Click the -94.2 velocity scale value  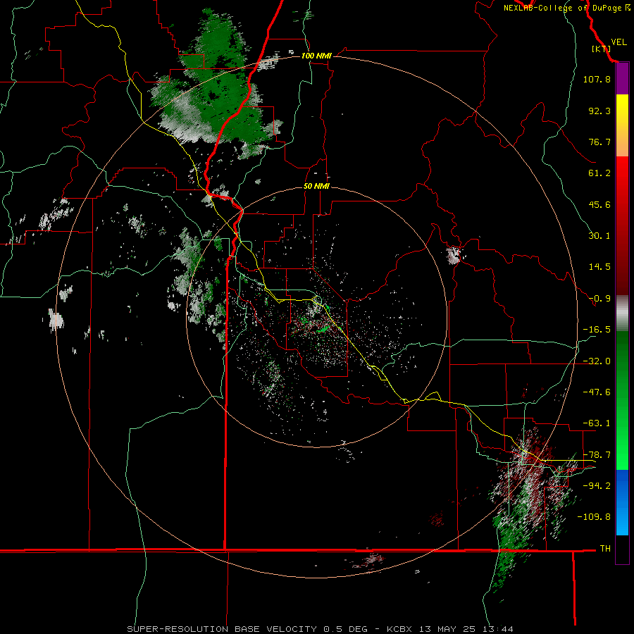597,486
